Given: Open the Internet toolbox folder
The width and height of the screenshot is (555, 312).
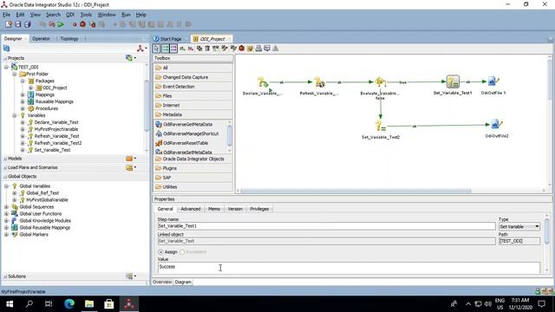Looking at the screenshot, I should tap(193, 106).
